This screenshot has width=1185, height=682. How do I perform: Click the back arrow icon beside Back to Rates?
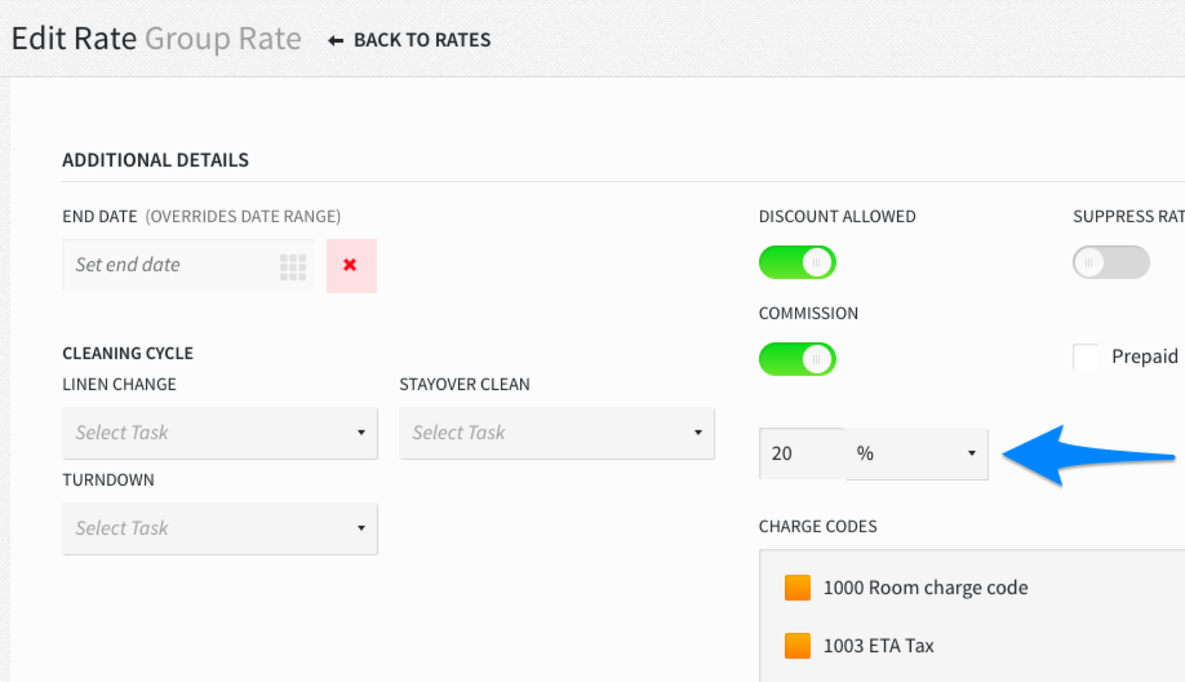coord(335,41)
